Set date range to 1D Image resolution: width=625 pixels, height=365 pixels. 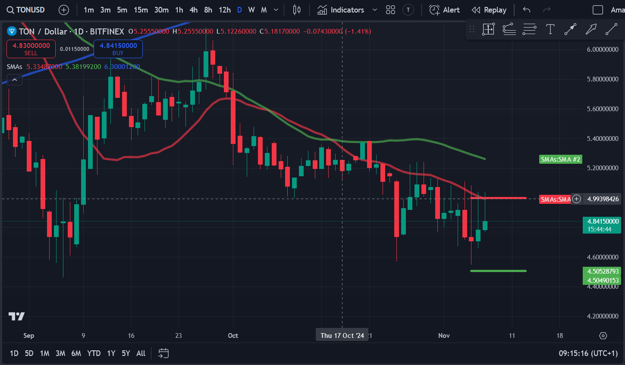click(x=14, y=353)
